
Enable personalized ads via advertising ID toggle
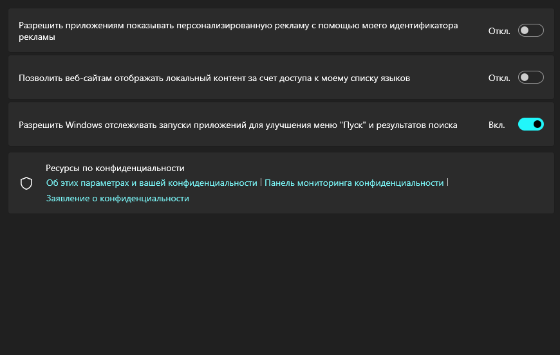click(x=530, y=30)
